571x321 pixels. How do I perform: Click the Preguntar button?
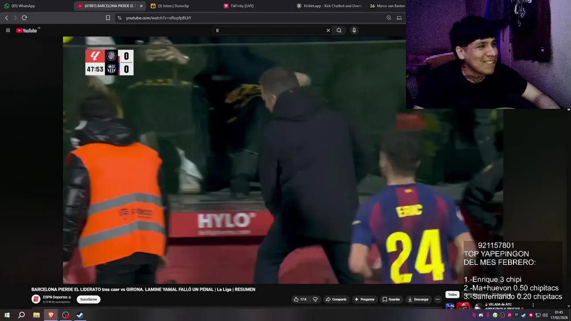coord(364,299)
